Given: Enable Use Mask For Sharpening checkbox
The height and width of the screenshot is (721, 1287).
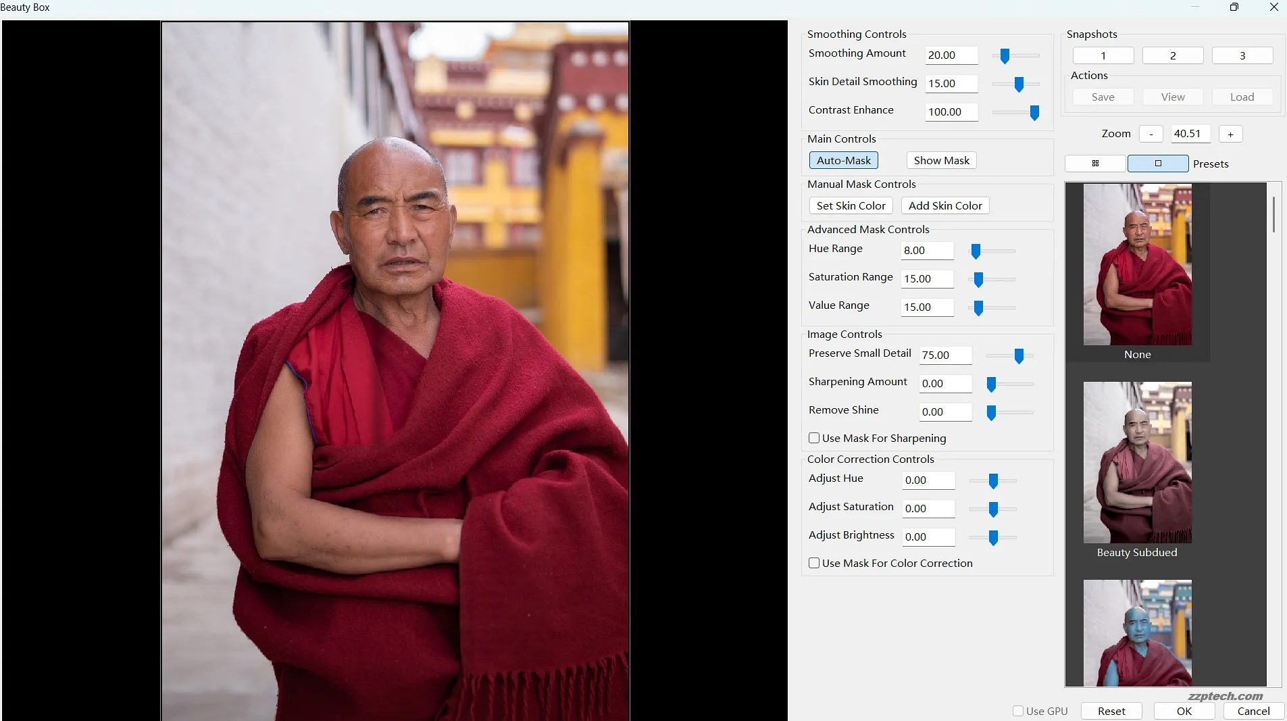Looking at the screenshot, I should [814, 439].
